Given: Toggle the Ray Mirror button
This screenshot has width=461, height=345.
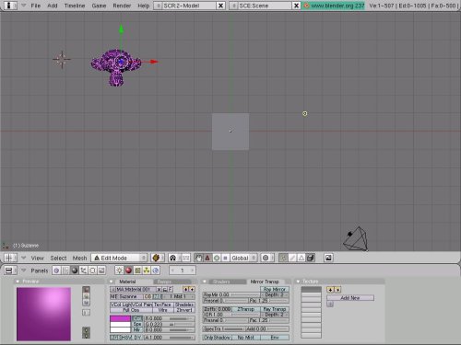Looking at the screenshot, I should click(x=275, y=289).
